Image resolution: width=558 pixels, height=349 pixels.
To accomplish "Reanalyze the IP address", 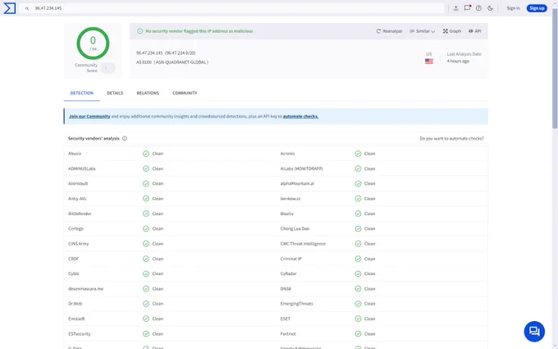I will coord(389,31).
